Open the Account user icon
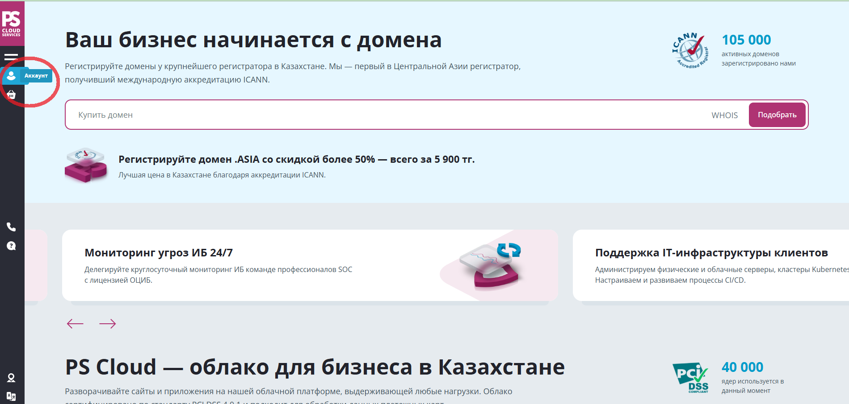The width and height of the screenshot is (849, 404). [x=11, y=76]
